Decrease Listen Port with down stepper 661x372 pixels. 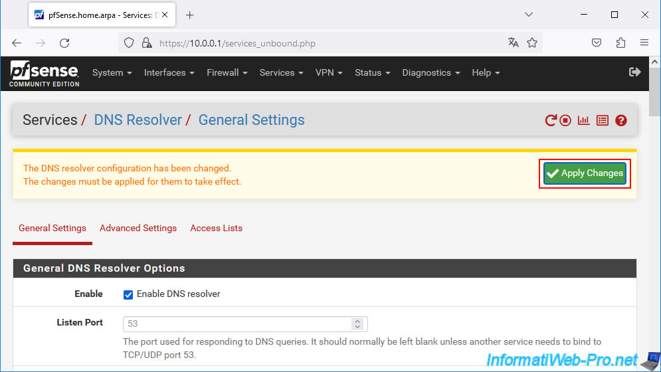coord(357,327)
